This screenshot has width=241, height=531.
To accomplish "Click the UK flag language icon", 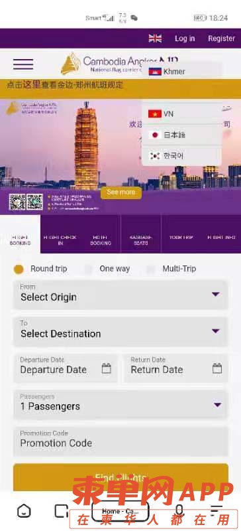I will tap(155, 38).
